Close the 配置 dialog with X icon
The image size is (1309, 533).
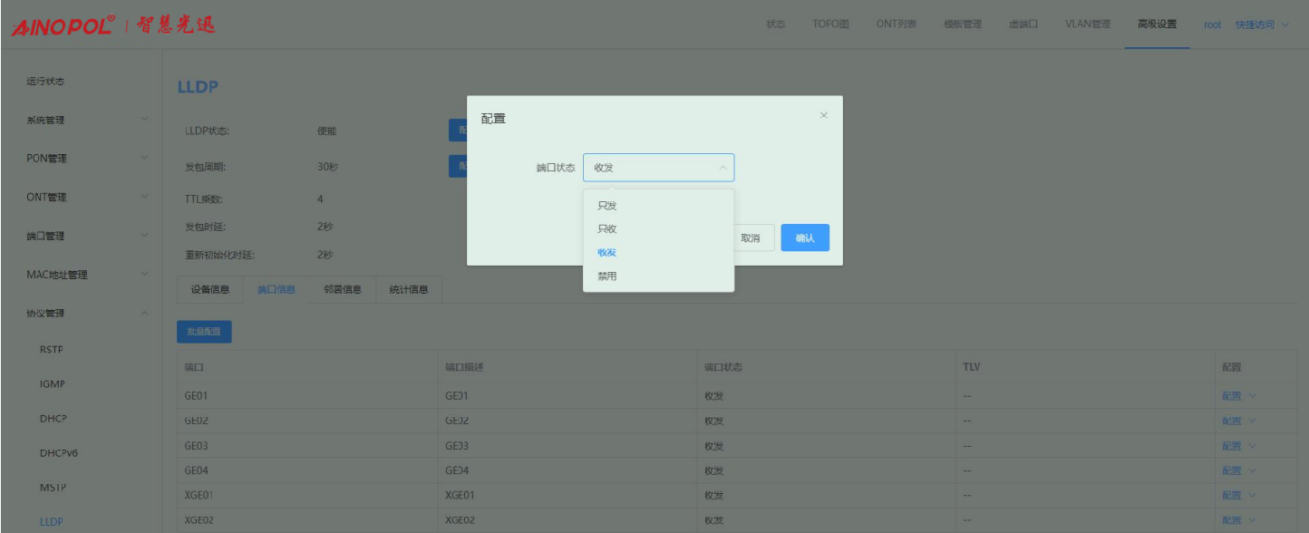(x=823, y=115)
